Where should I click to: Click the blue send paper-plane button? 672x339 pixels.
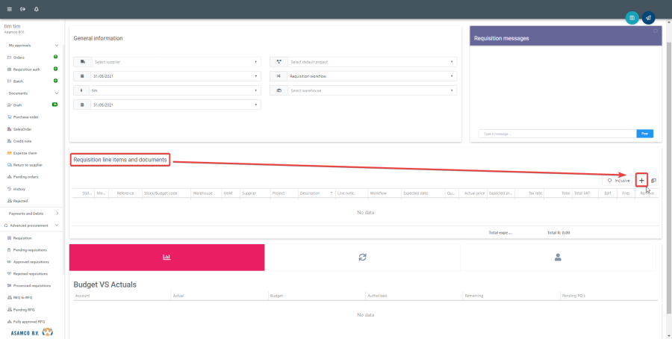tap(648, 18)
